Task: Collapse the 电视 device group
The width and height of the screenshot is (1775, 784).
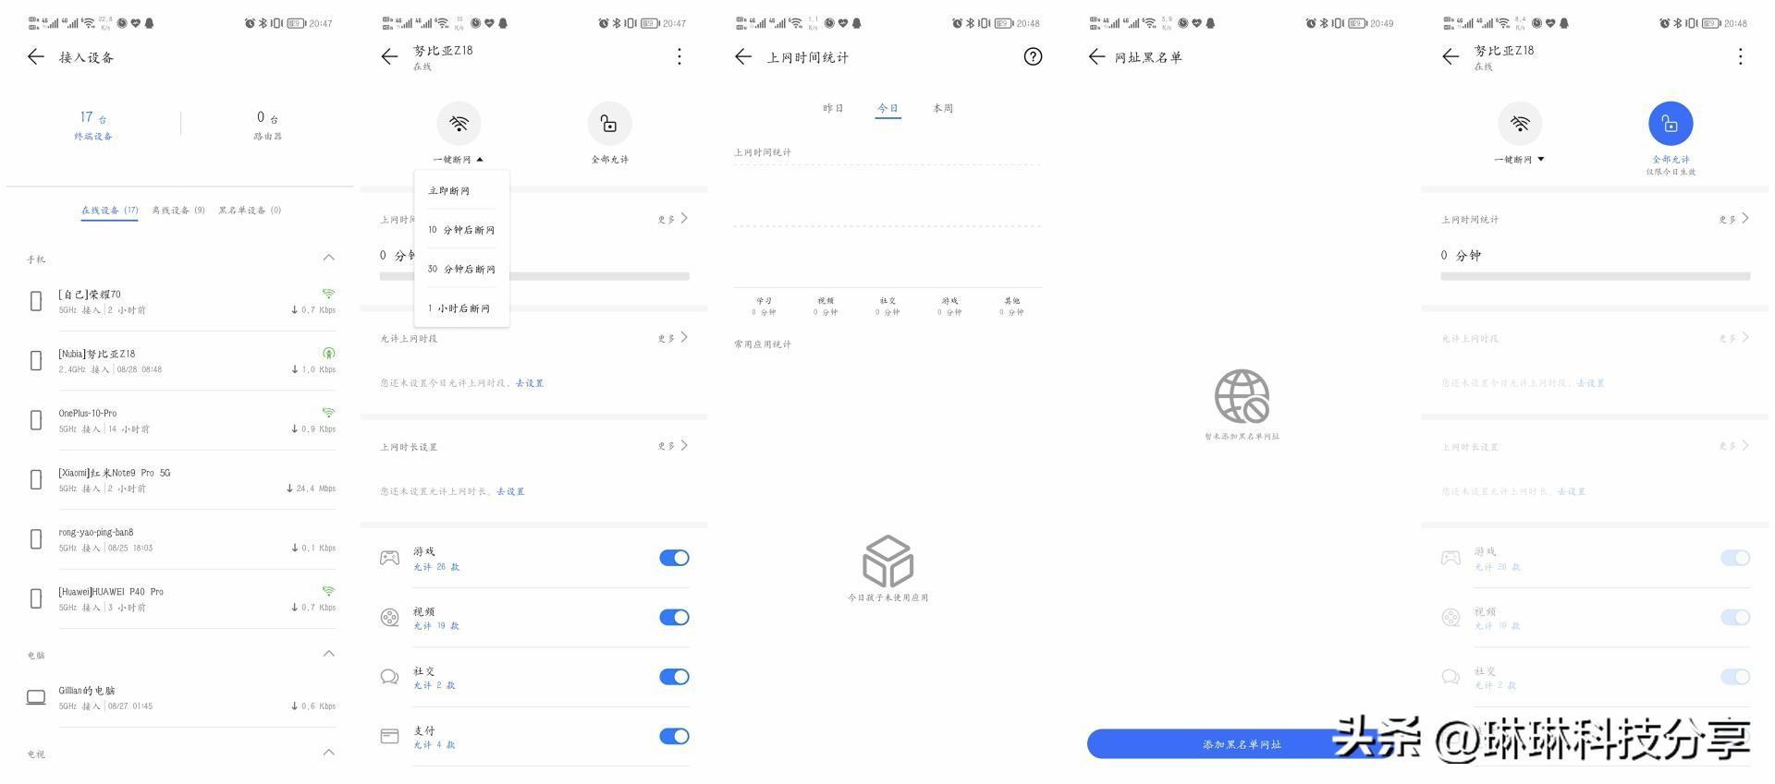Action: [x=329, y=753]
